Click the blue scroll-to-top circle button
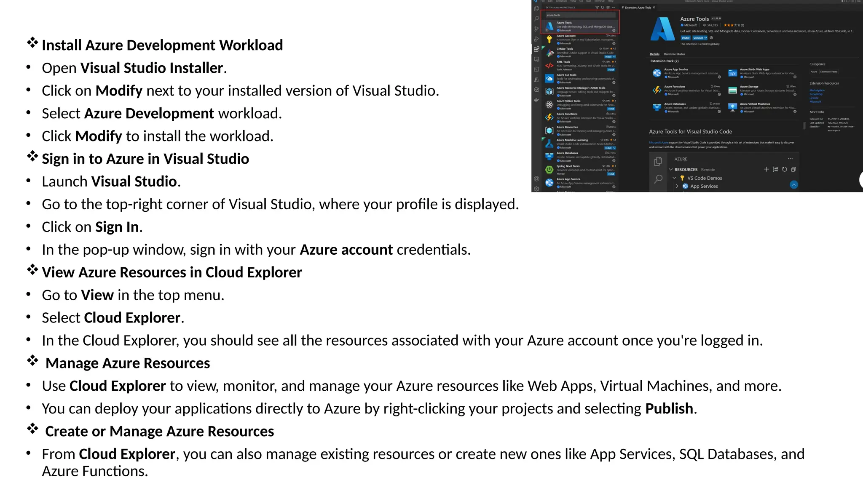 tap(793, 185)
